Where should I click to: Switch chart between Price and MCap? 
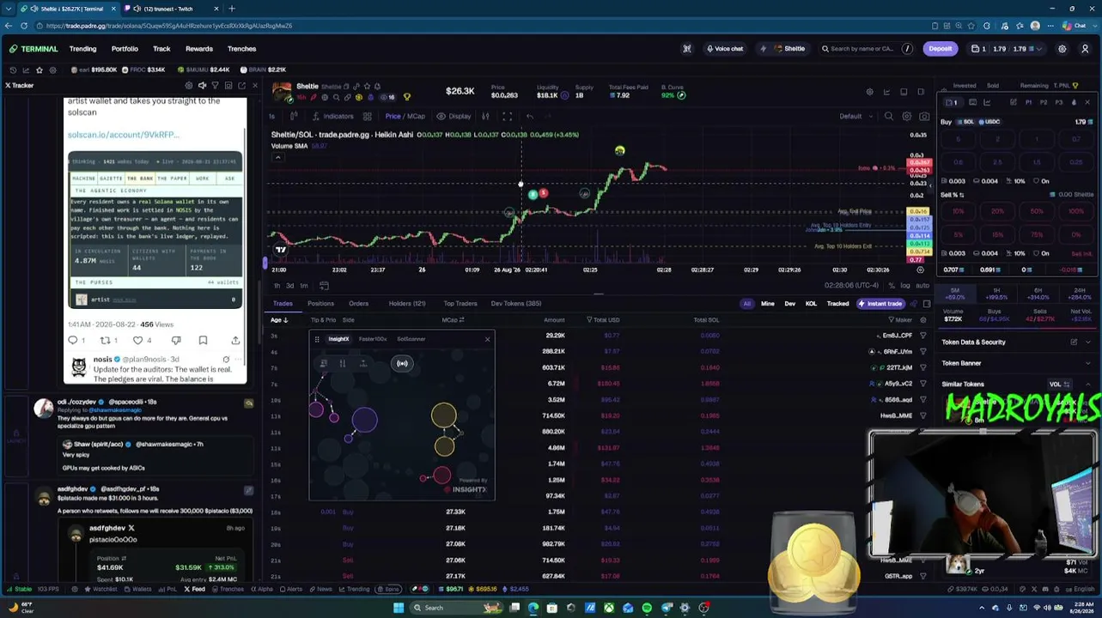point(405,117)
